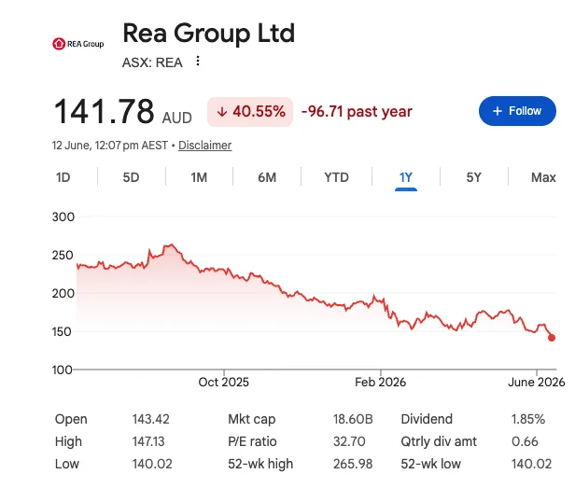Switch to YTD chart view

click(x=336, y=177)
